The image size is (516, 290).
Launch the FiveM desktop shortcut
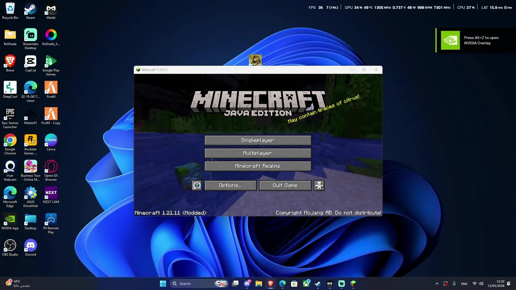(x=51, y=90)
